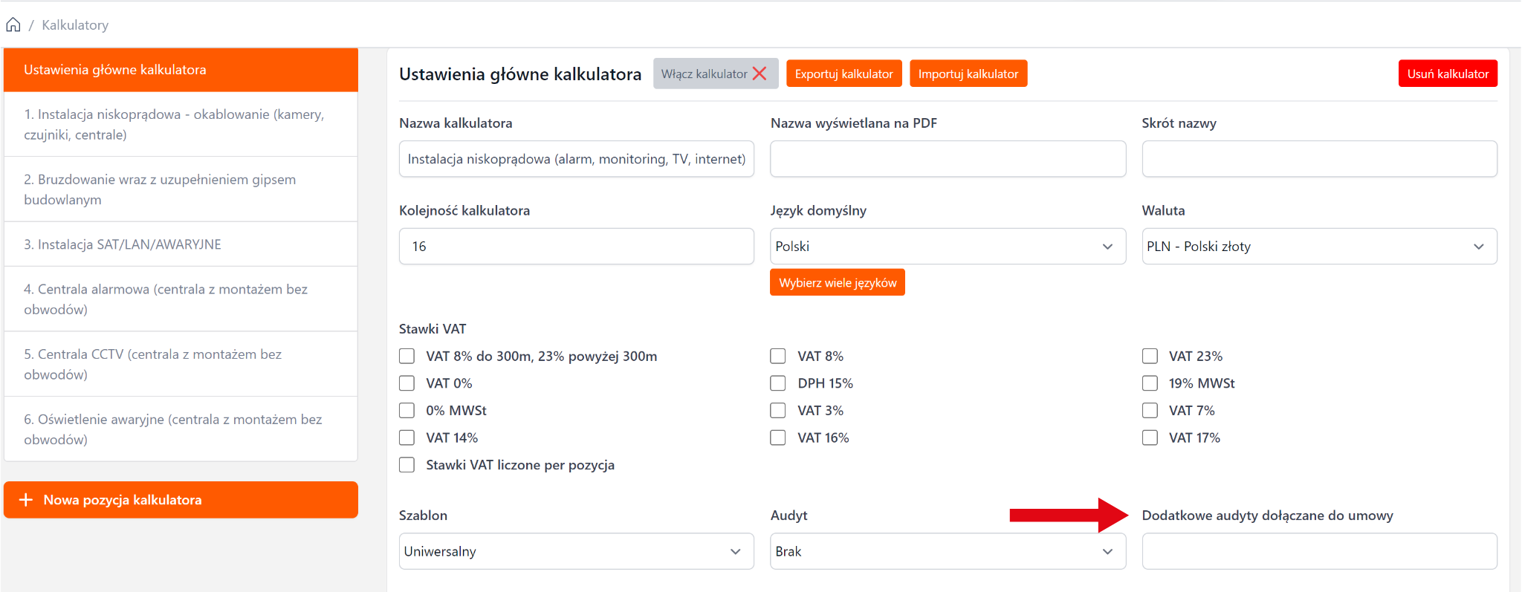Open the Audyt dropdown
The image size is (1522, 592).
[x=948, y=551]
